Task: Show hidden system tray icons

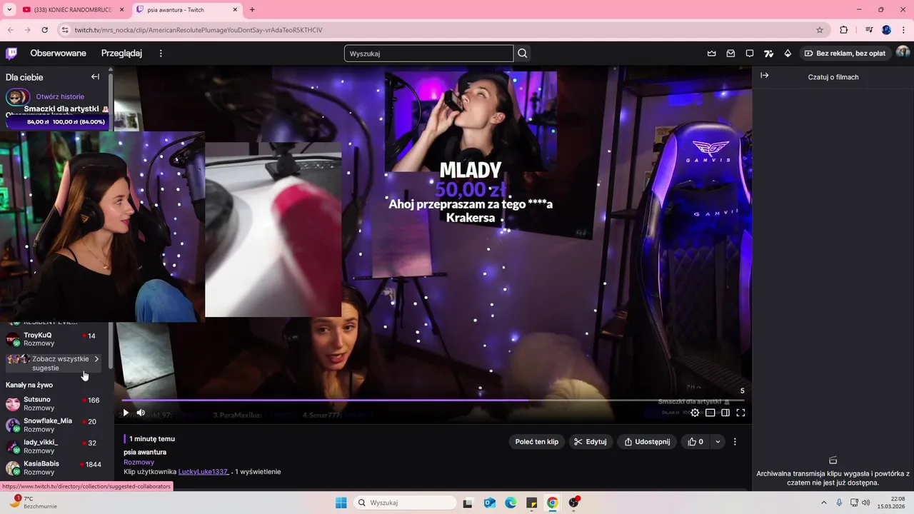Action: pos(823,503)
